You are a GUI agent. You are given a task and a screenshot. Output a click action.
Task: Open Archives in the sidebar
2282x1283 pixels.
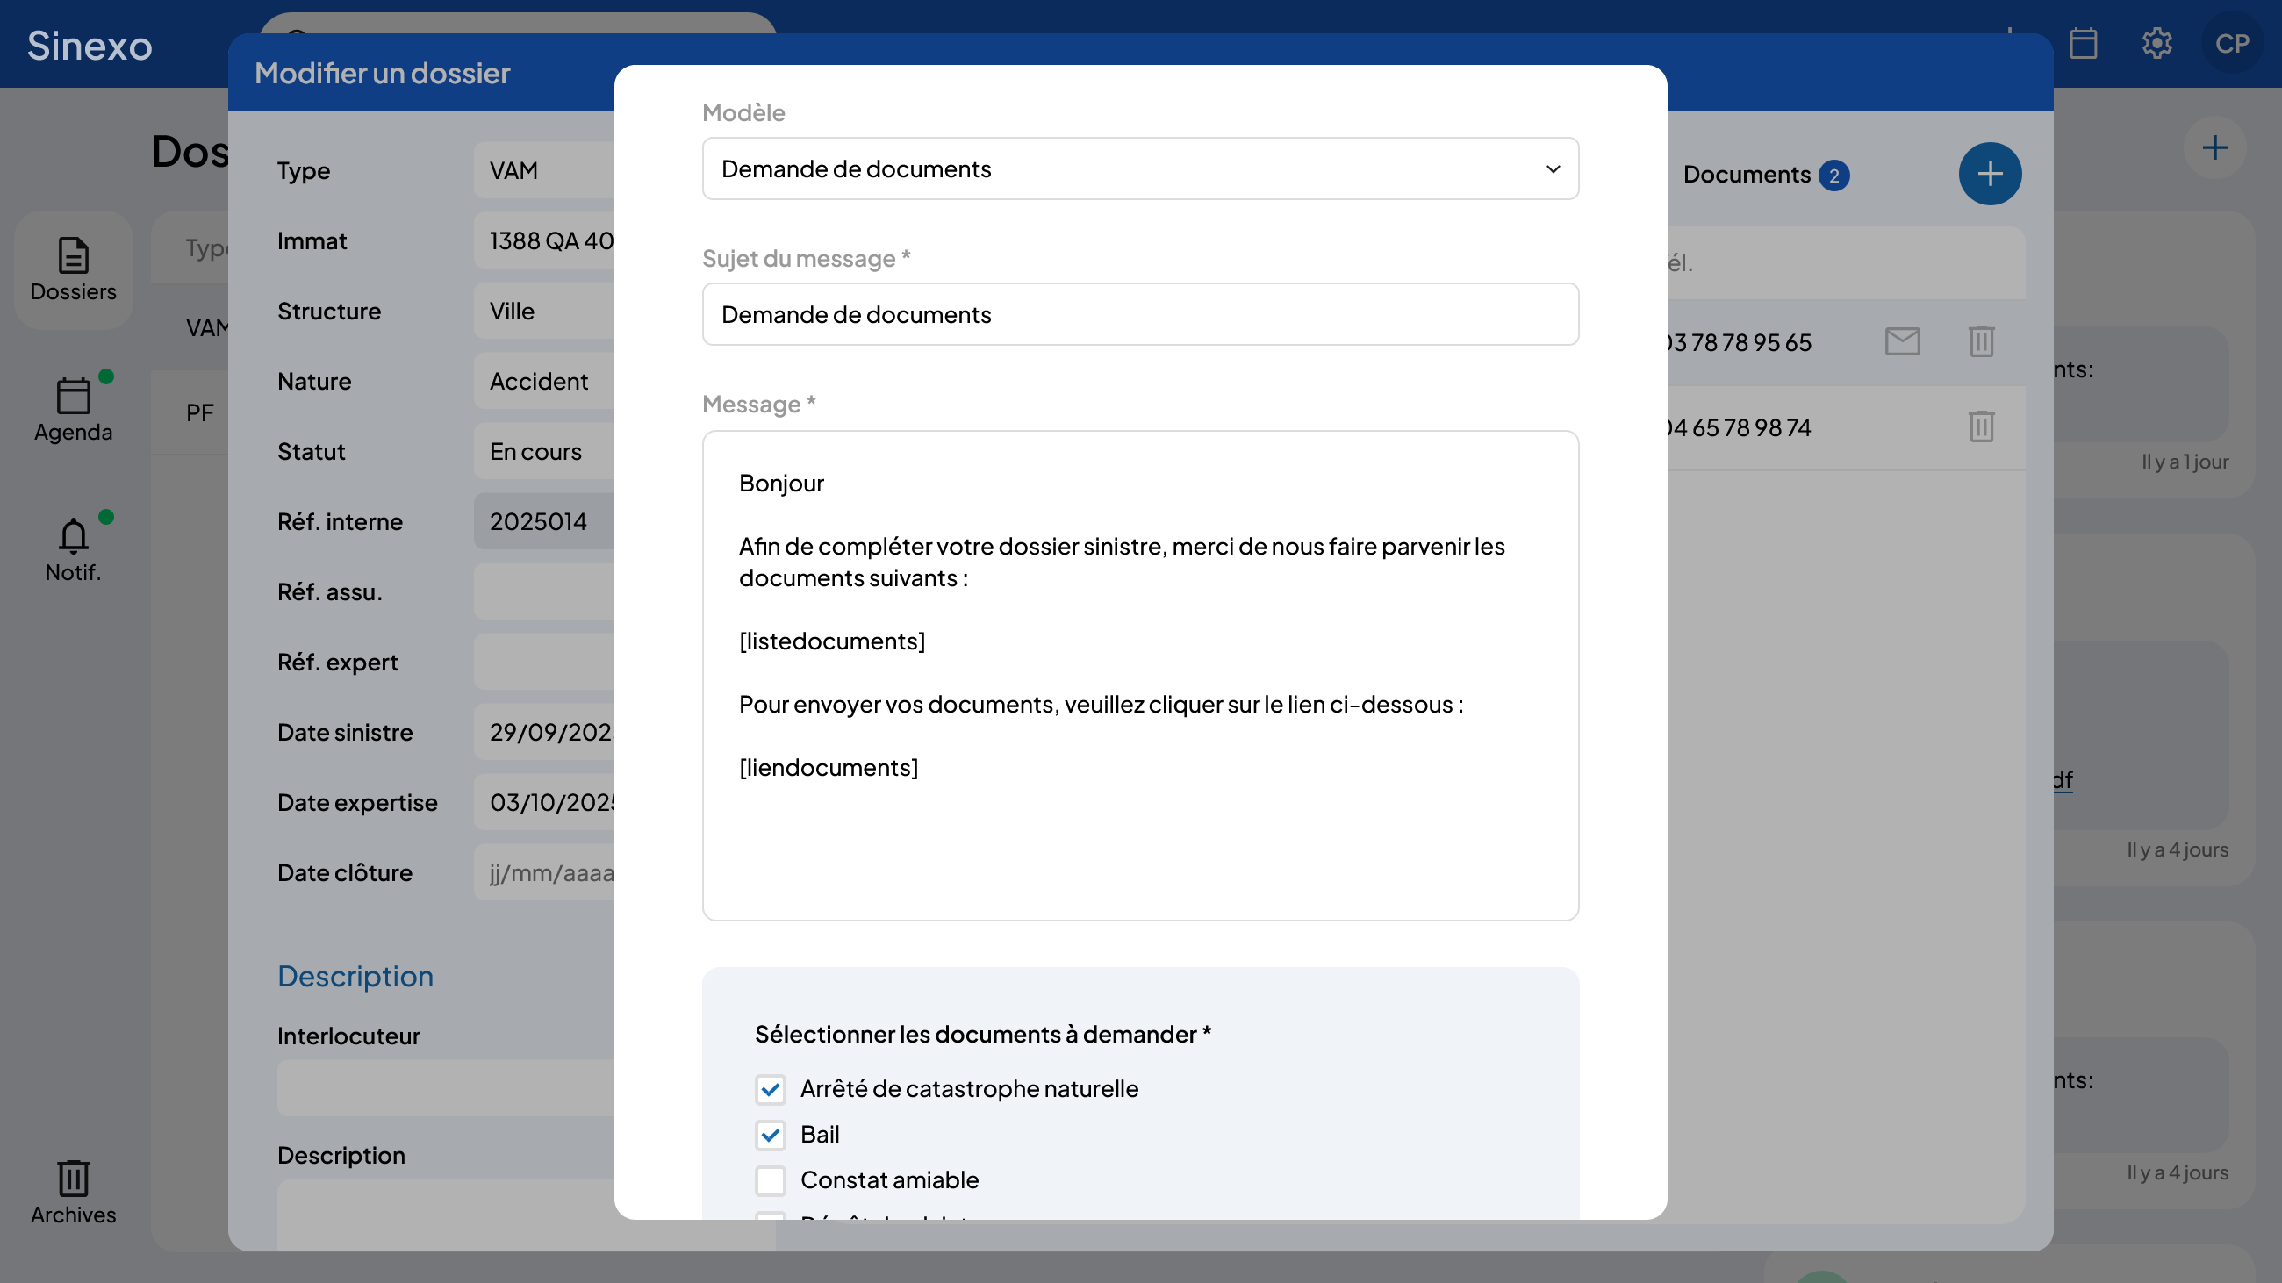(74, 1192)
